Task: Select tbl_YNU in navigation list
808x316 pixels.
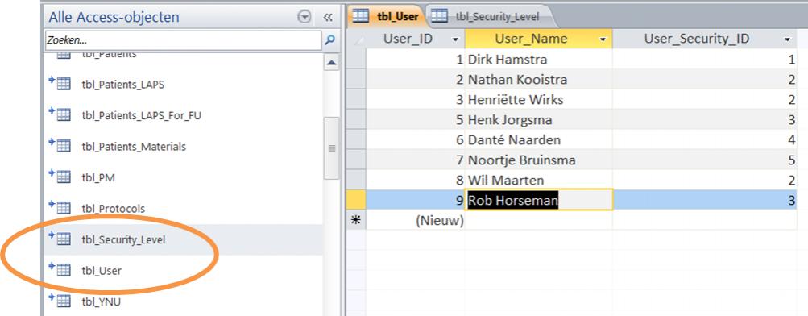Action: pos(101,301)
